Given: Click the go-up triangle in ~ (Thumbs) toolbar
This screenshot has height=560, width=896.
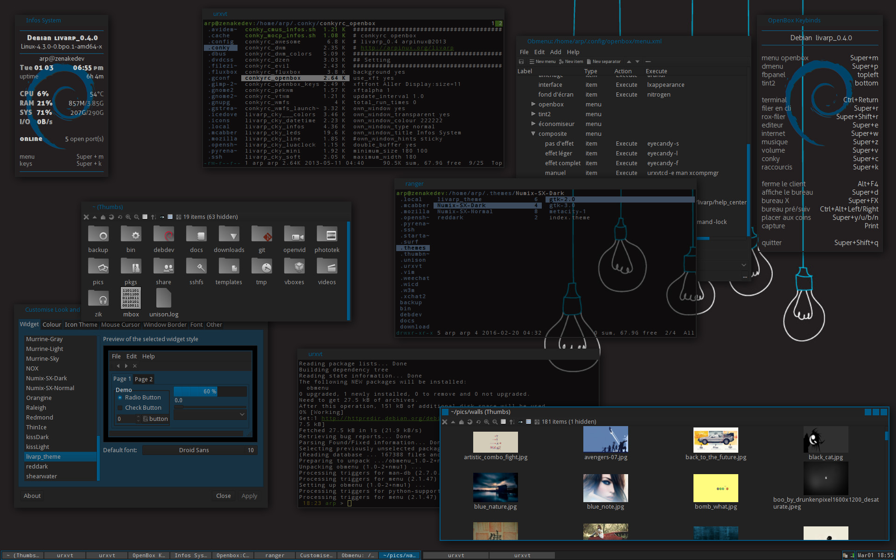Looking at the screenshot, I should click(x=95, y=217).
